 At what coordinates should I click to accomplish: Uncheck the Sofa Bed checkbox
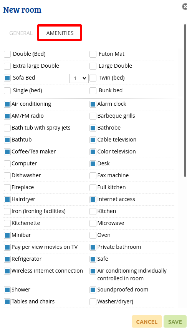tap(7, 78)
